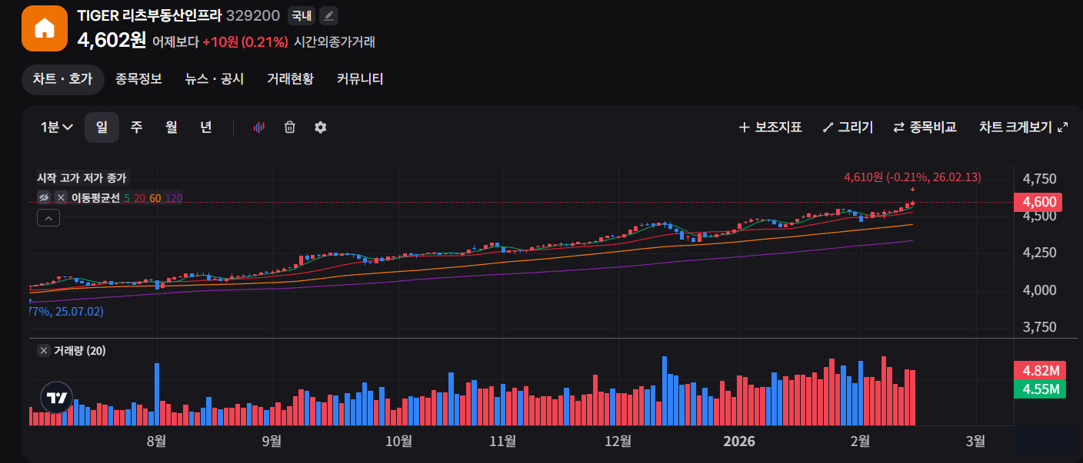Click the orange home logo icon

click(x=45, y=28)
